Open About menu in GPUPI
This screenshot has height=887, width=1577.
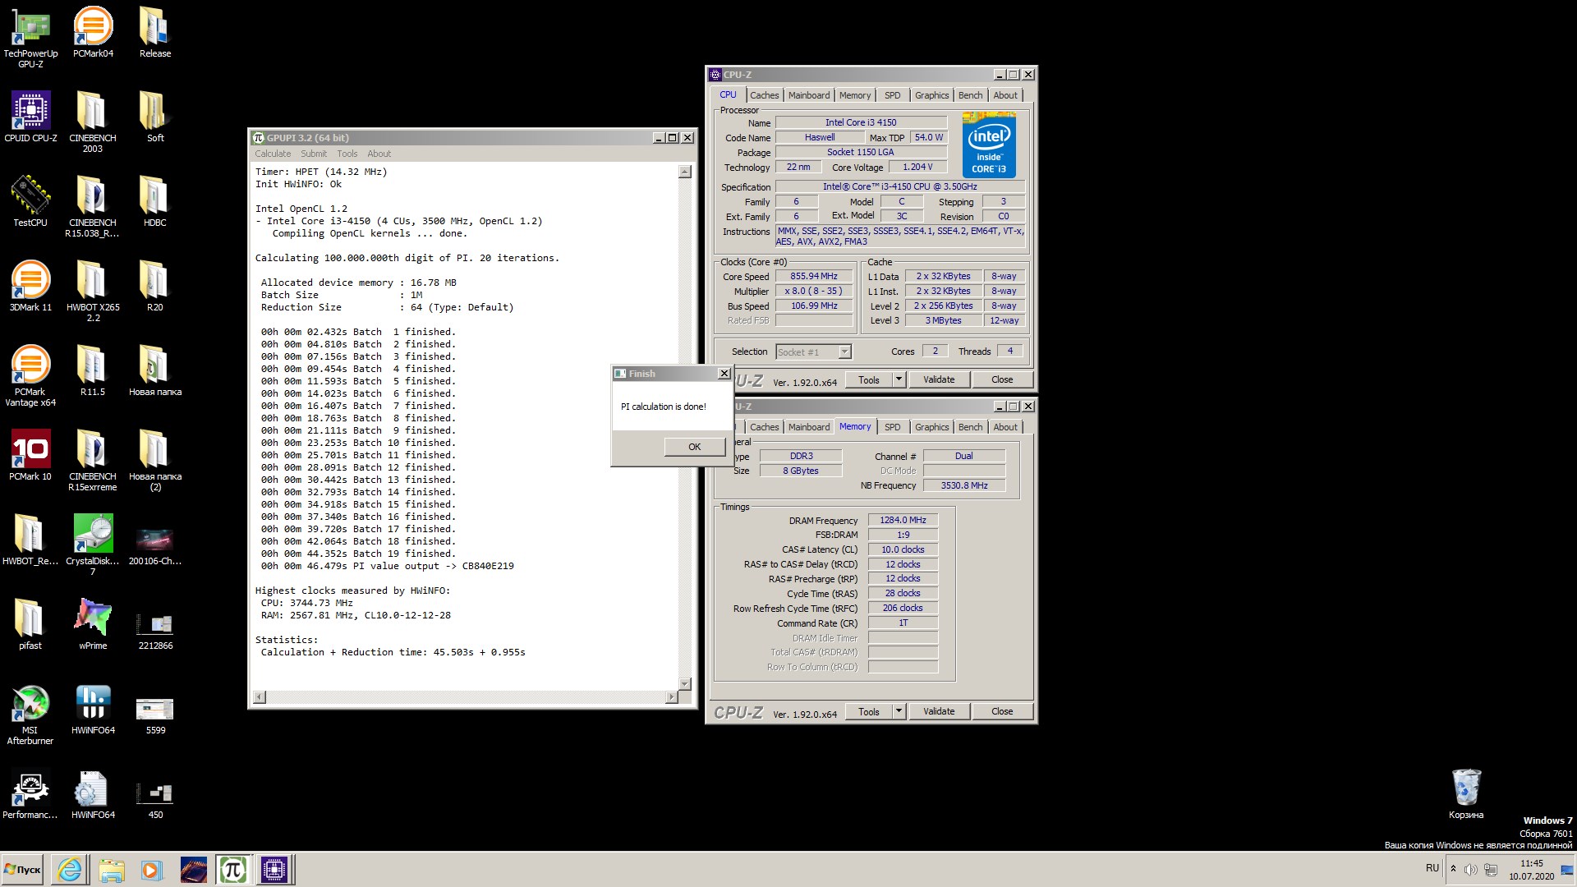(379, 154)
